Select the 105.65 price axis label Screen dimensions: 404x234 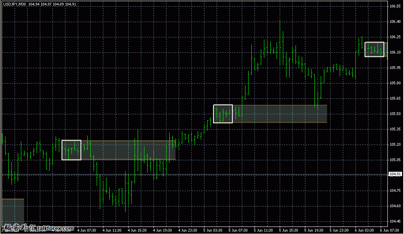pyautogui.click(x=395, y=98)
